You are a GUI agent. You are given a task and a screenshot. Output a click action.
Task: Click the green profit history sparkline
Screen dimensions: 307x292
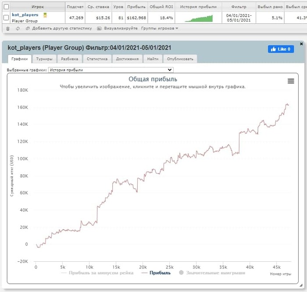tap(199, 18)
